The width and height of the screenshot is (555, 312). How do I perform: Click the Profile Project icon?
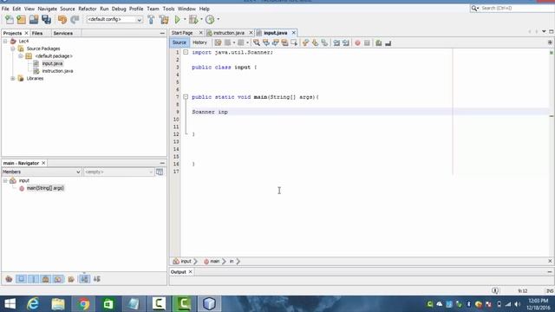point(210,19)
